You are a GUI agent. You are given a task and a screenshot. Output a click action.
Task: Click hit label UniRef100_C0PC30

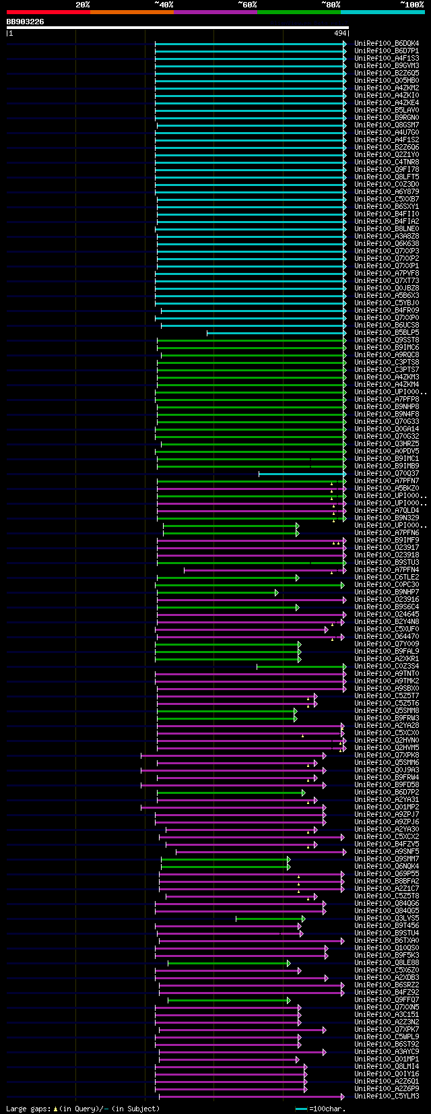coord(387,584)
